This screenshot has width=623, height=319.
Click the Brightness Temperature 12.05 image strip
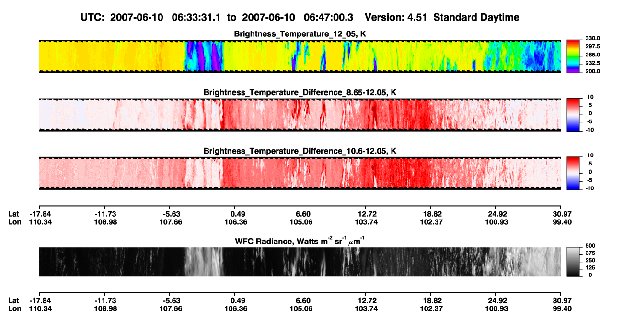pos(300,56)
